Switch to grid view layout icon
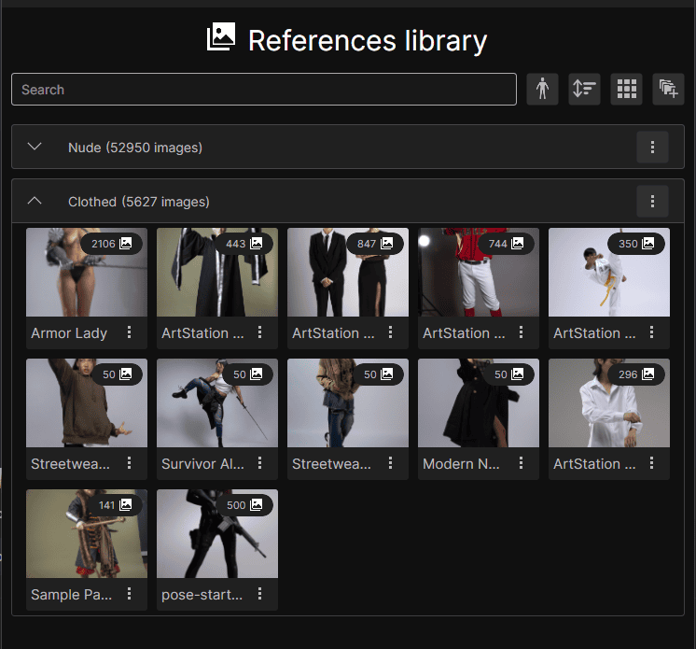 click(x=626, y=90)
